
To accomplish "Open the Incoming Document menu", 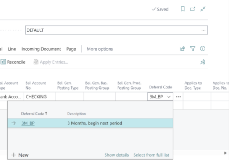I will click(41, 49).
